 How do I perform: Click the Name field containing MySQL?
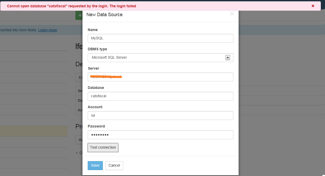(160, 38)
